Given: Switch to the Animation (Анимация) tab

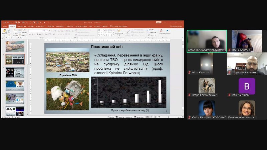Looking at the screenshot, I should (60, 26).
